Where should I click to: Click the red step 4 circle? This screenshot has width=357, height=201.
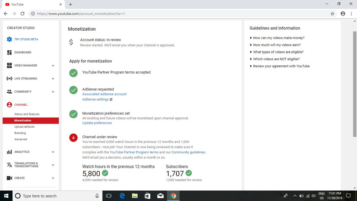tap(73, 138)
